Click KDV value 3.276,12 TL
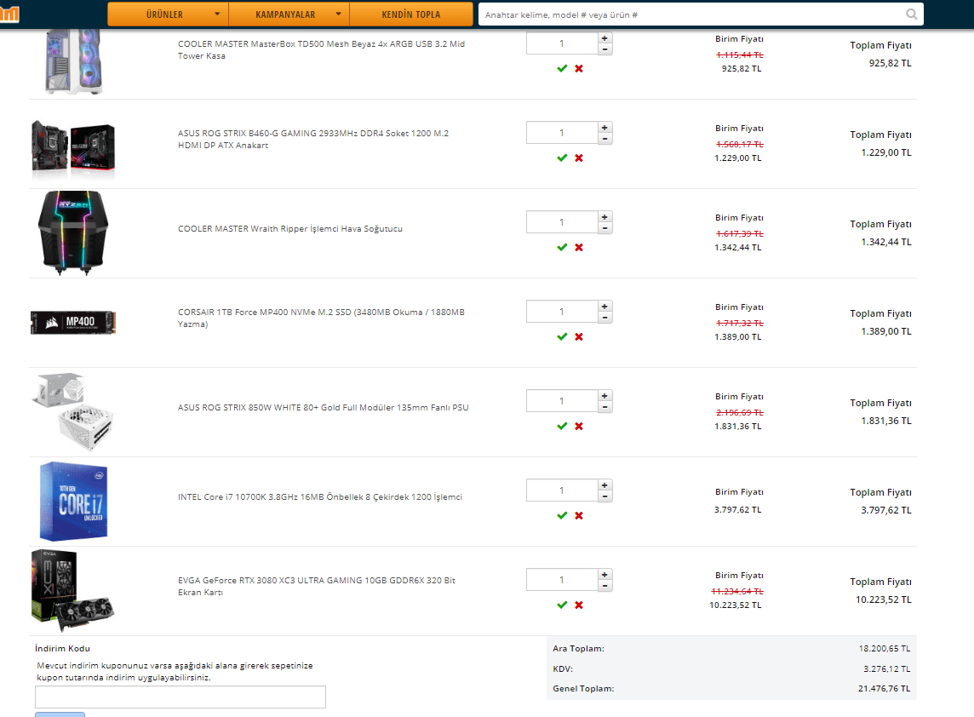Screen dimensions: 974x717 point(887,669)
